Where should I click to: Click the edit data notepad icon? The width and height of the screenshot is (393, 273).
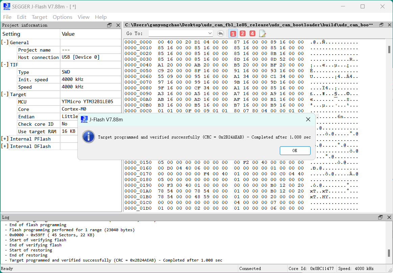263,33
